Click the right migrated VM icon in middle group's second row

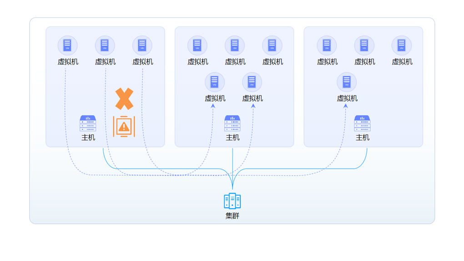(252, 82)
